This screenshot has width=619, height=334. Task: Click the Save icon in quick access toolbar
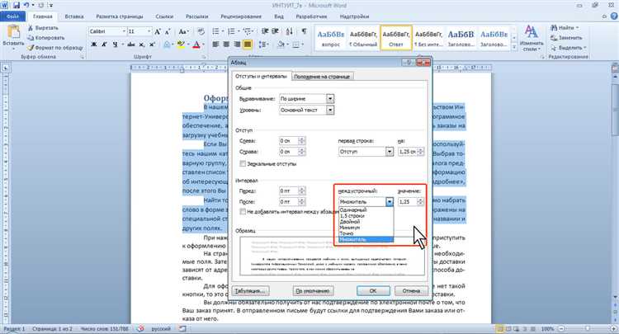(x=17, y=6)
